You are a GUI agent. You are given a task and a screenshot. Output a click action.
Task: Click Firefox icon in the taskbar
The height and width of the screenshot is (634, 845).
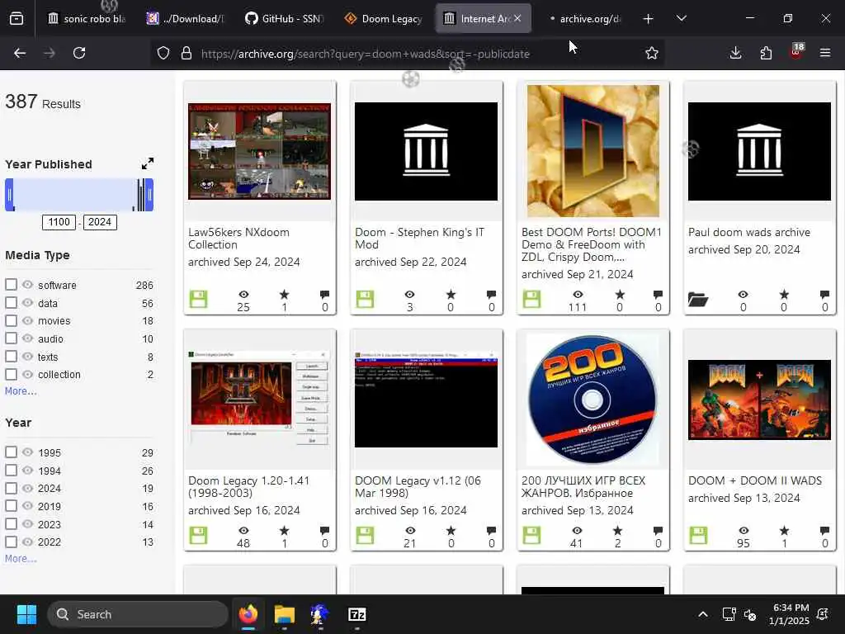pyautogui.click(x=248, y=614)
